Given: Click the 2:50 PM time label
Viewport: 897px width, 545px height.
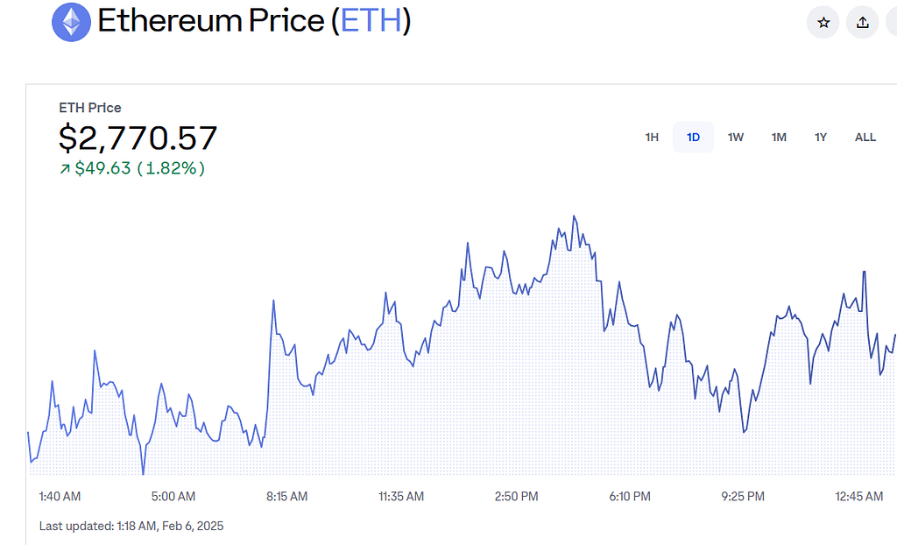Looking at the screenshot, I should 516,497.
